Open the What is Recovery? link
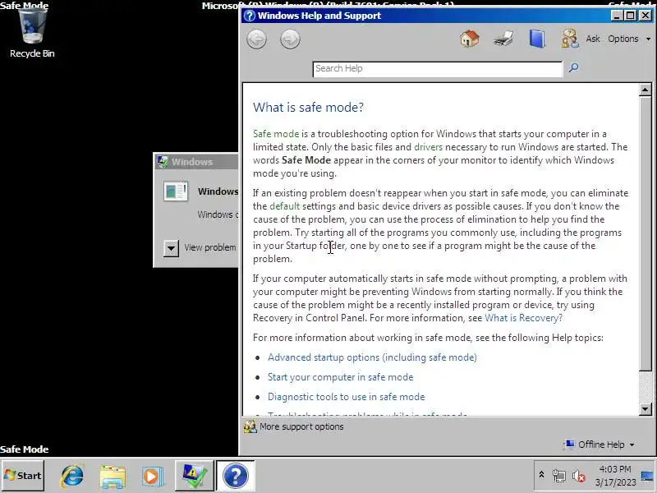 (523, 318)
